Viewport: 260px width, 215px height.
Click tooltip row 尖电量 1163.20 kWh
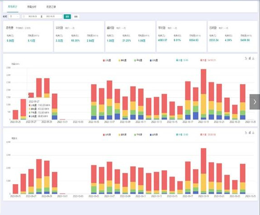tap(39, 105)
